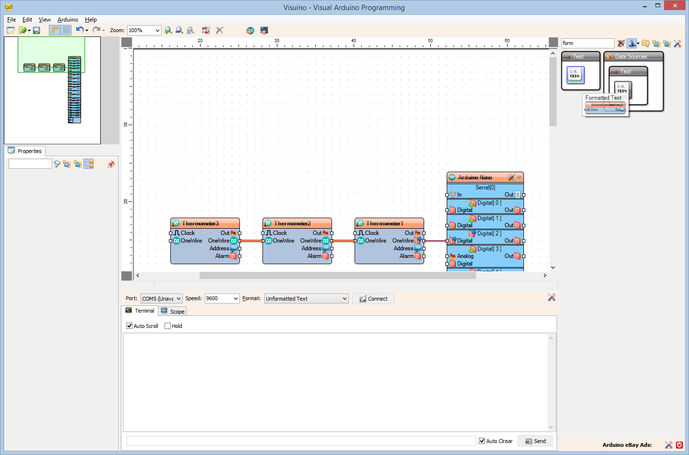Switch to the Scope tab
This screenshot has height=455, width=689.
click(x=173, y=311)
